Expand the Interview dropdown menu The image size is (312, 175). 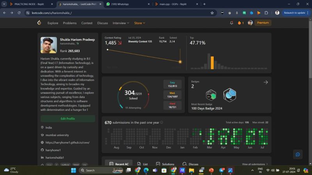pyautogui.click(x=121, y=23)
